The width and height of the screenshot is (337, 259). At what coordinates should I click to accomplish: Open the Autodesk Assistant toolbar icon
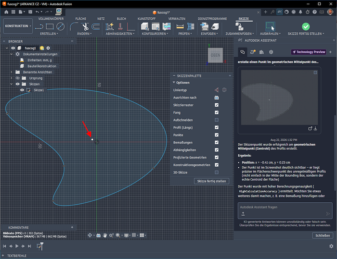pyautogui.click(x=279, y=12)
